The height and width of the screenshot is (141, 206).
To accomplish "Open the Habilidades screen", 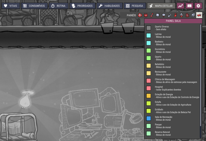I will tap(110, 6).
